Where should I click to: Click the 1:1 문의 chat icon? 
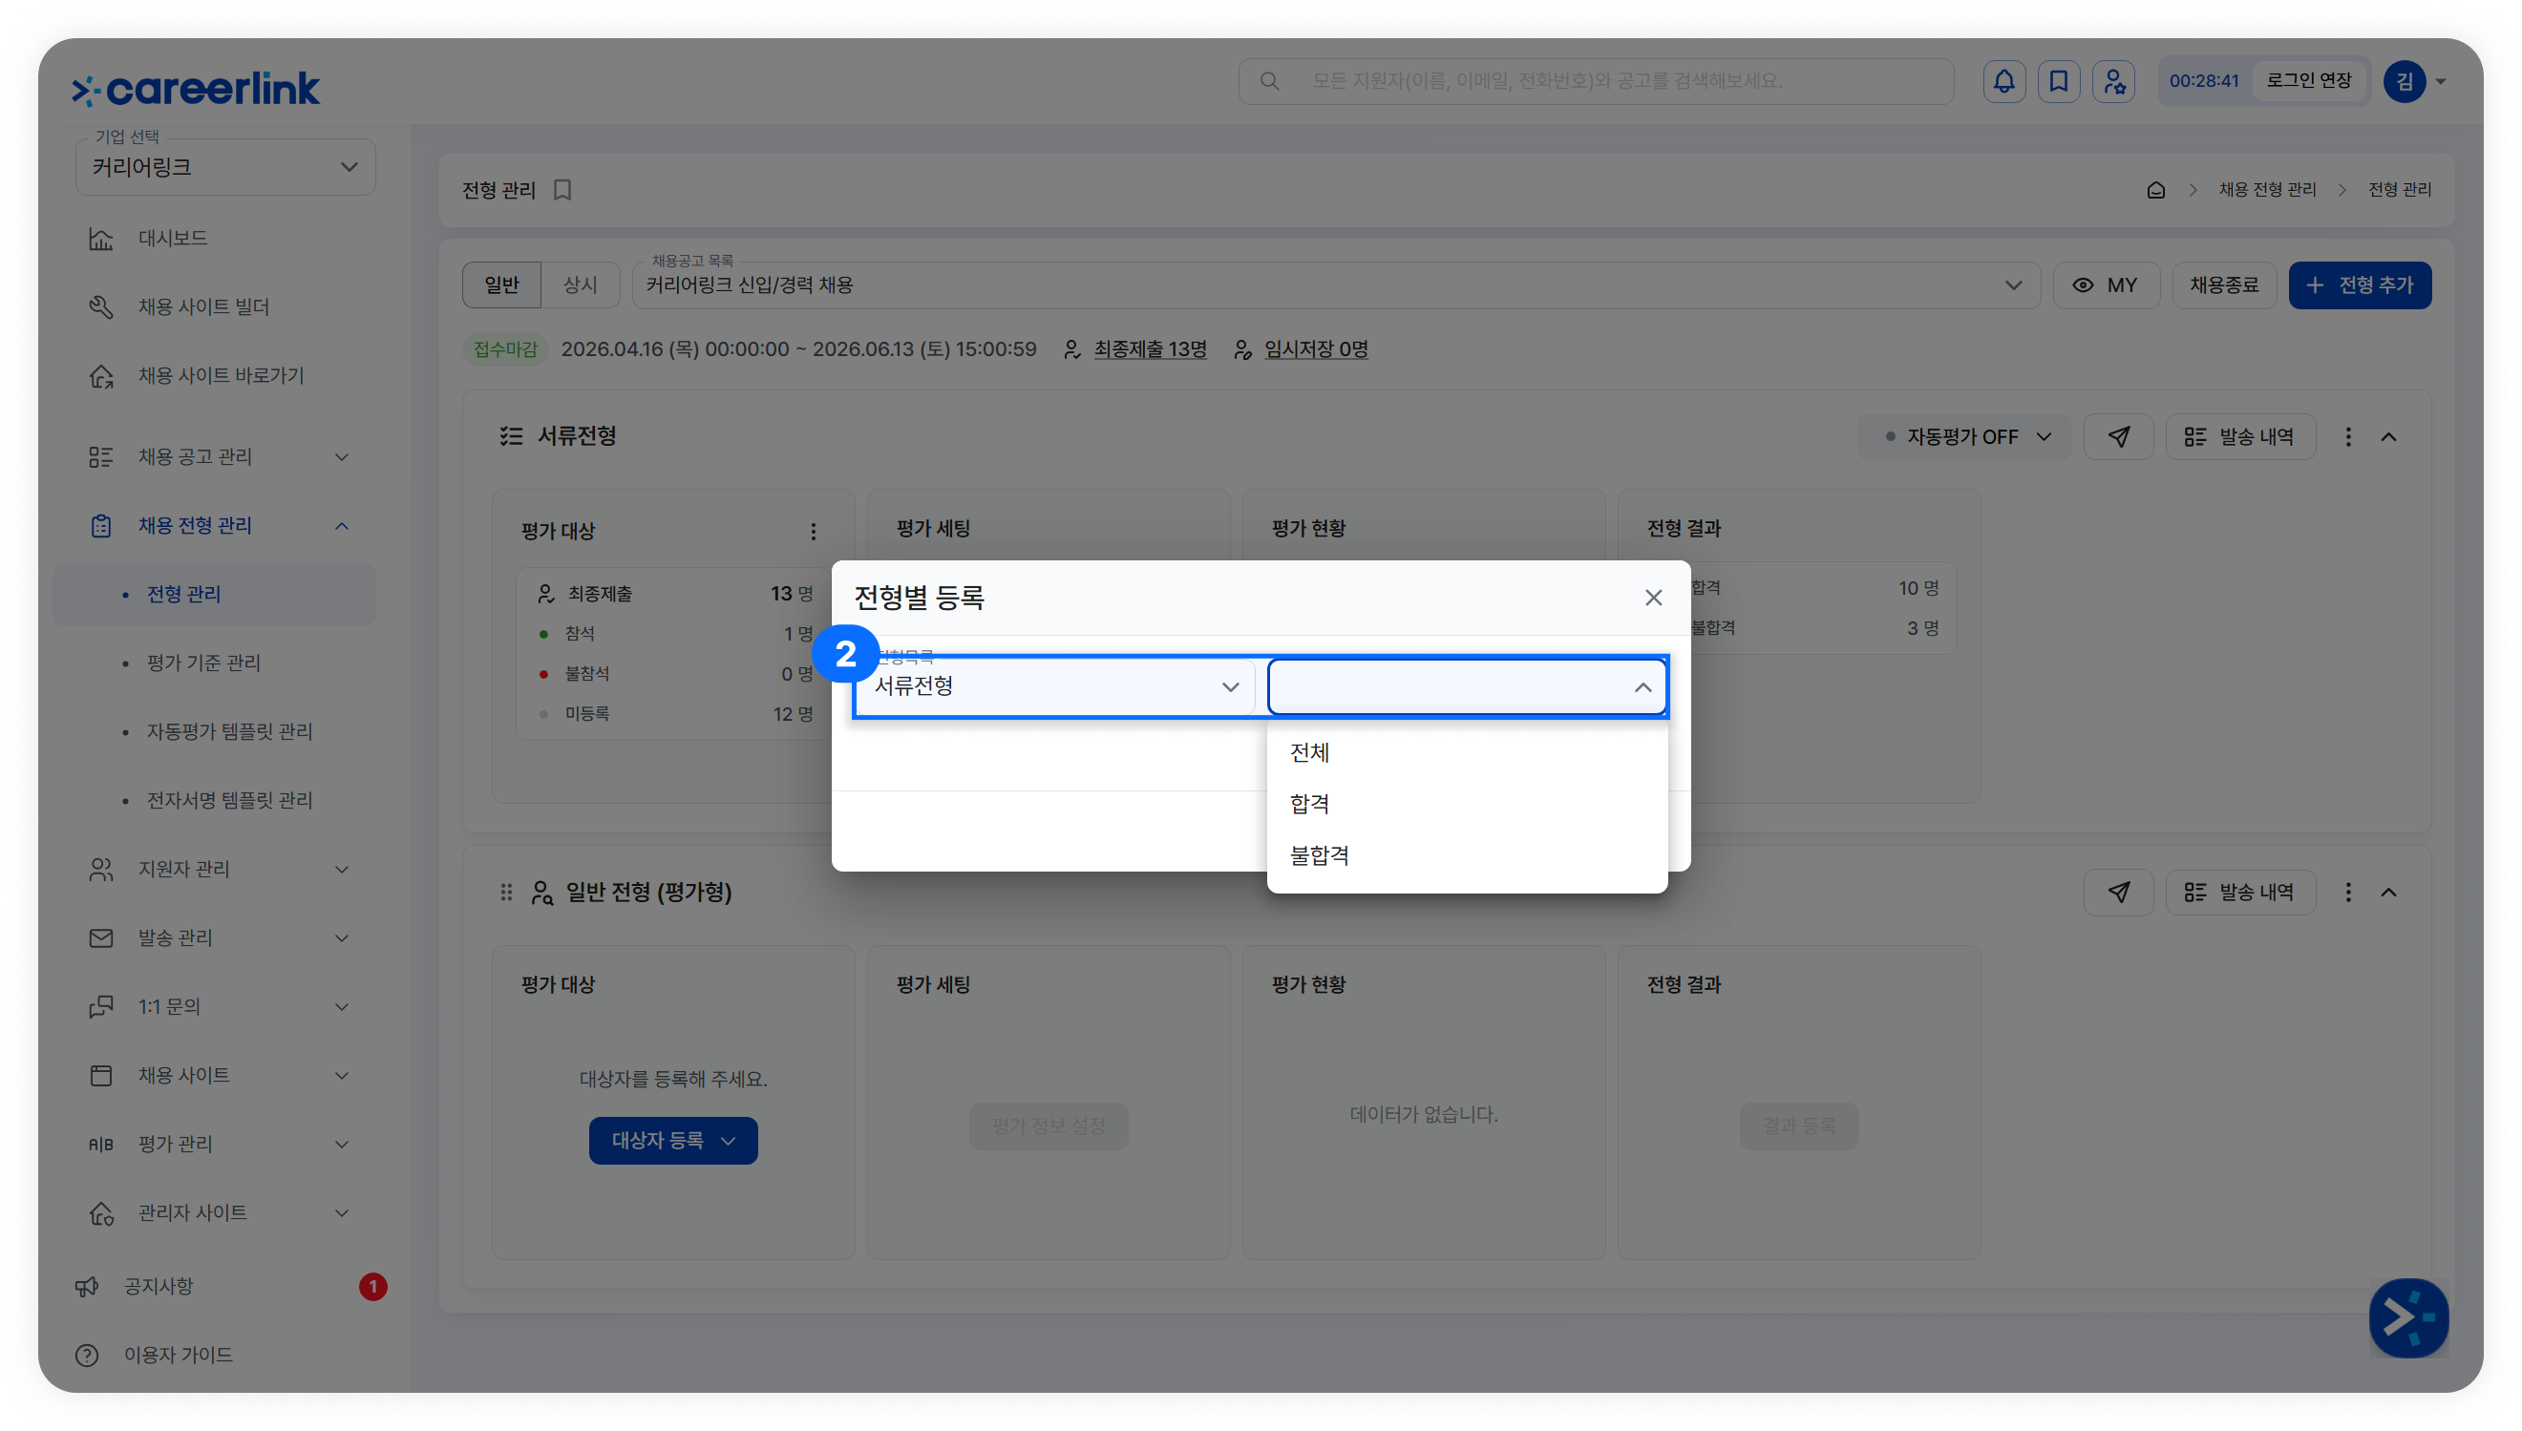coord(101,1006)
